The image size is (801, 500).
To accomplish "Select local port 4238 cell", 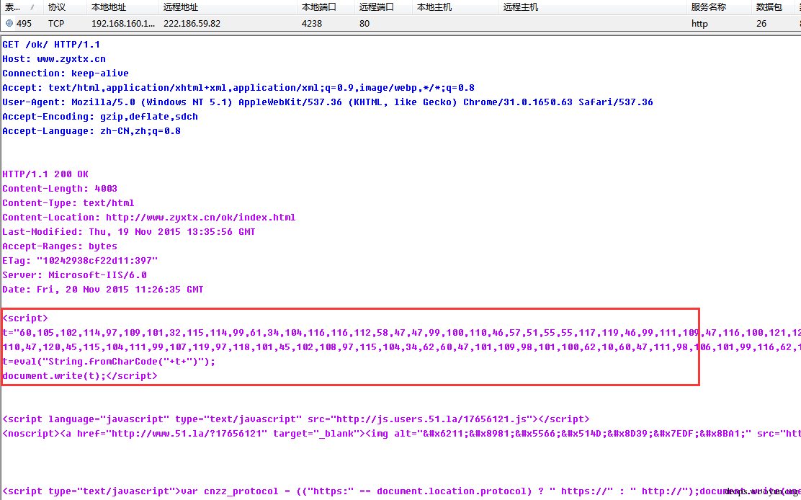I will (312, 24).
